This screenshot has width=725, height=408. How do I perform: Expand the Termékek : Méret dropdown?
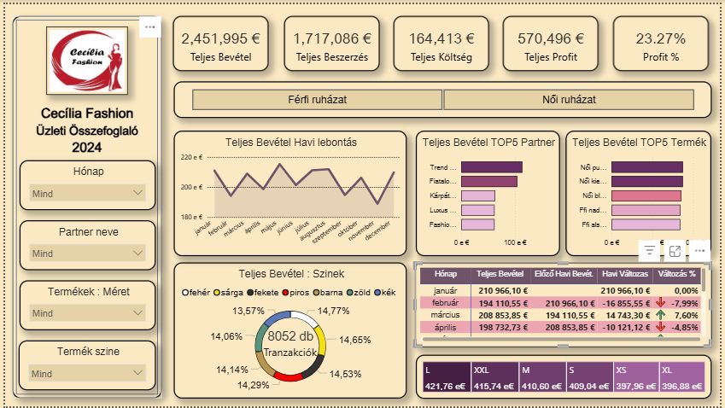[x=87, y=312]
